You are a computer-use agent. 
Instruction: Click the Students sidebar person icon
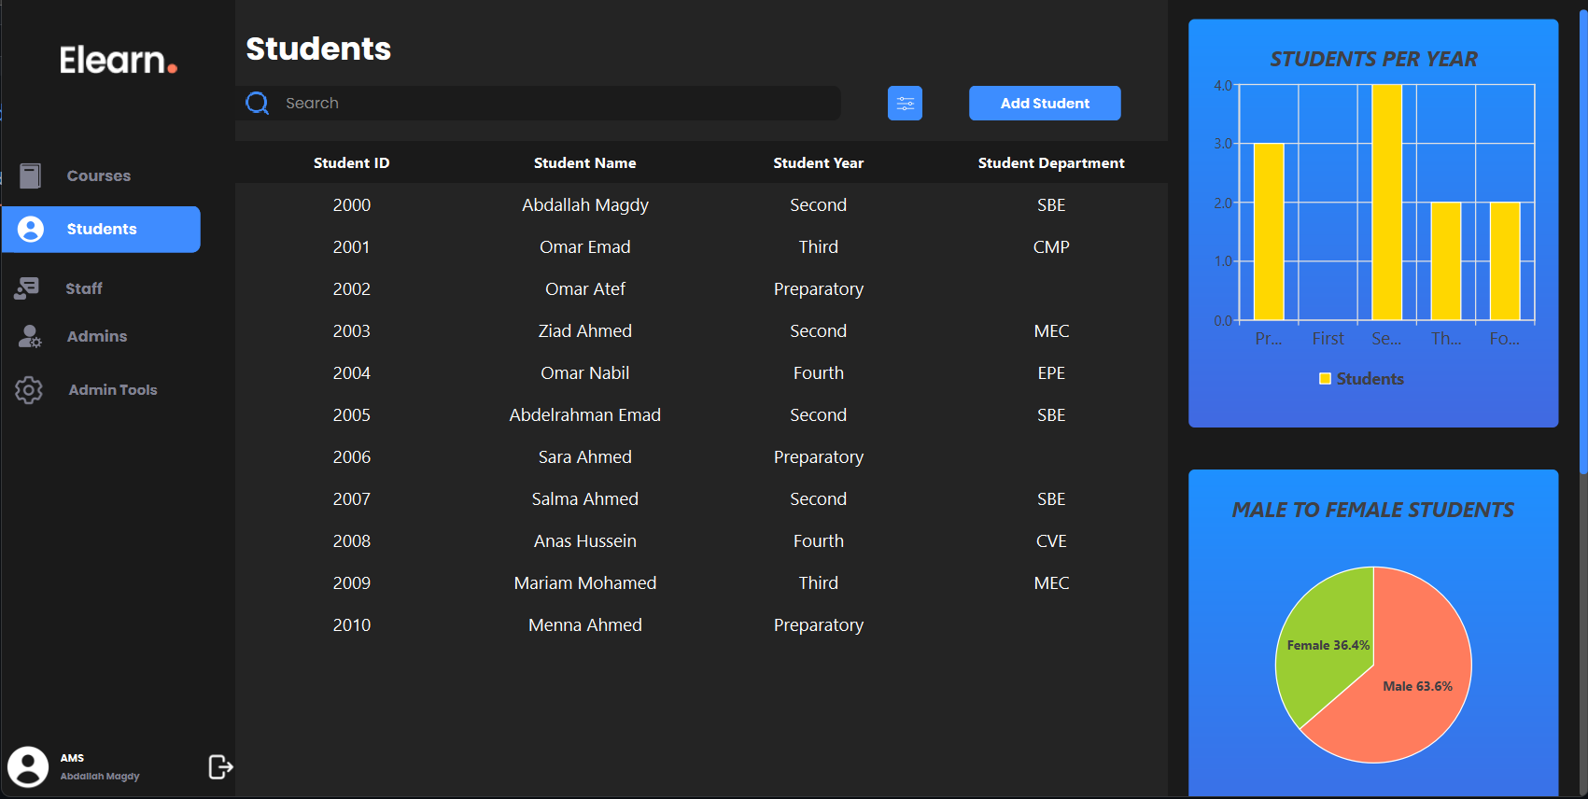[x=31, y=230]
